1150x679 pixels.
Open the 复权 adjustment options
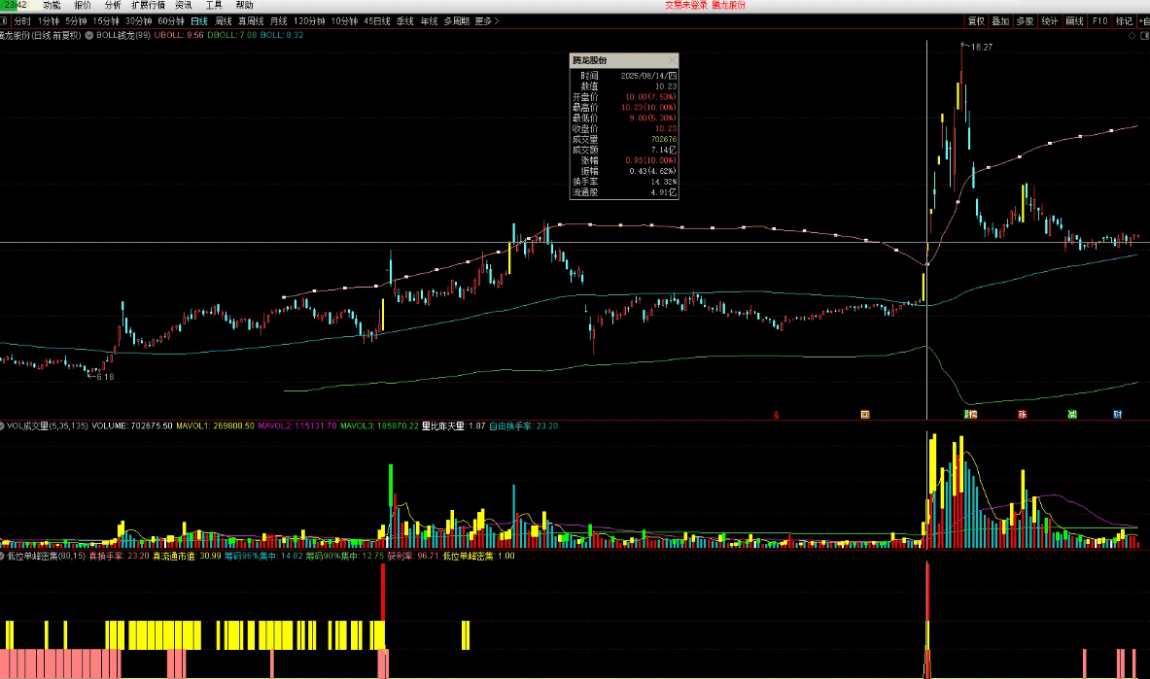click(976, 20)
